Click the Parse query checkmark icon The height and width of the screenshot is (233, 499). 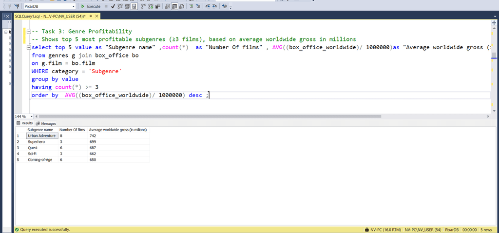coord(113,6)
